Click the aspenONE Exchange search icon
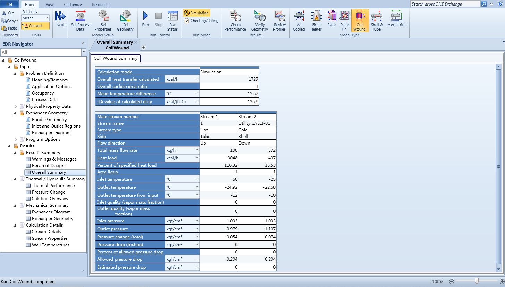Screen dimensions: 505x287 tap(484, 4)
